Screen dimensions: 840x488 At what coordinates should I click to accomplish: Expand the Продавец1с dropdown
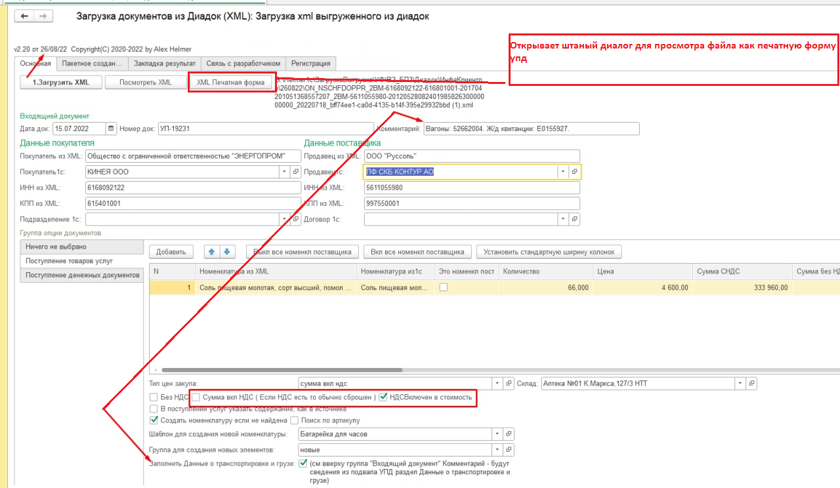pyautogui.click(x=563, y=172)
